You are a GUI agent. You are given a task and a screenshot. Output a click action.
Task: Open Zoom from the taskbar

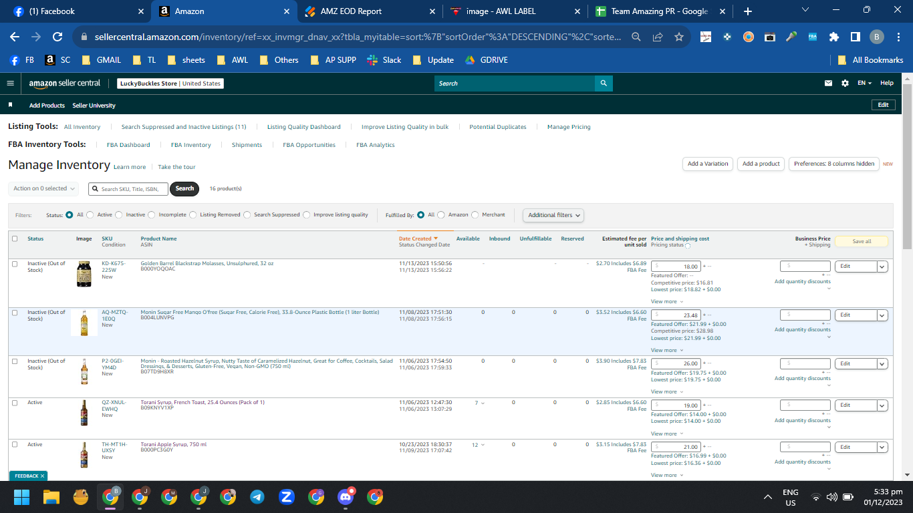pos(287,497)
